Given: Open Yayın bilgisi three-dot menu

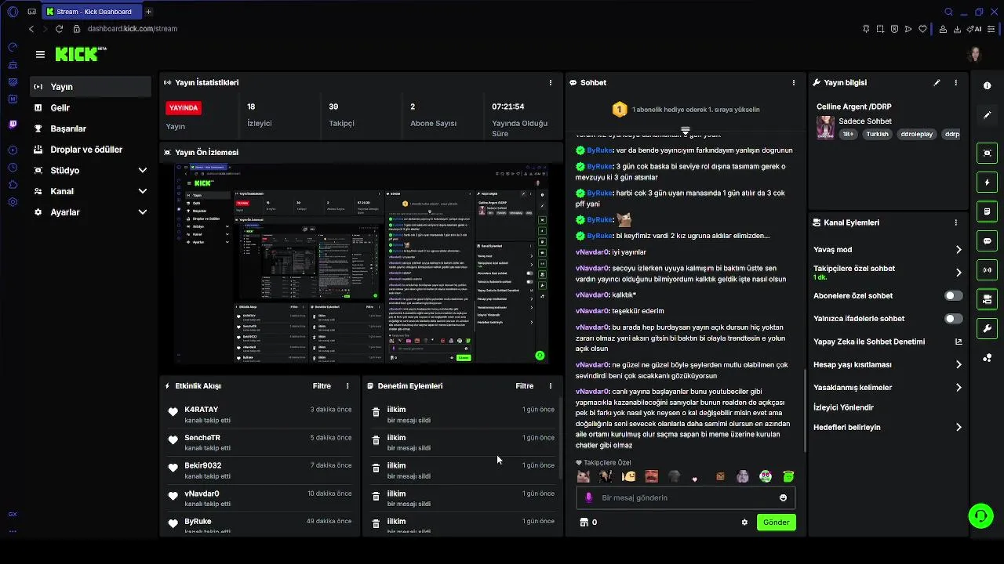Looking at the screenshot, I should [x=955, y=82].
